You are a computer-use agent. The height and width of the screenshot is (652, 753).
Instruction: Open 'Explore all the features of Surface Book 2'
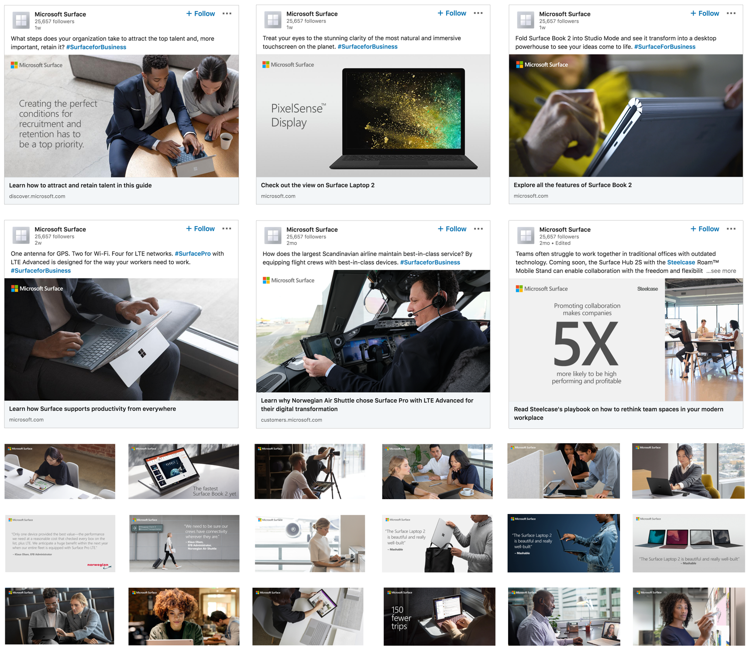click(x=573, y=185)
